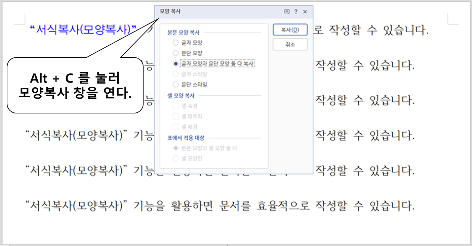Screen dimensions: 472x246
Task: Select 본문 모양과 셀 모양 둘 다 option
Action: [205, 148]
